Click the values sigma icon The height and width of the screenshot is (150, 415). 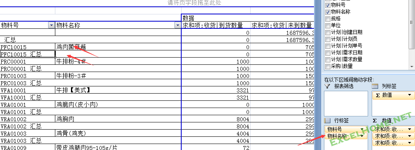tap(375, 121)
